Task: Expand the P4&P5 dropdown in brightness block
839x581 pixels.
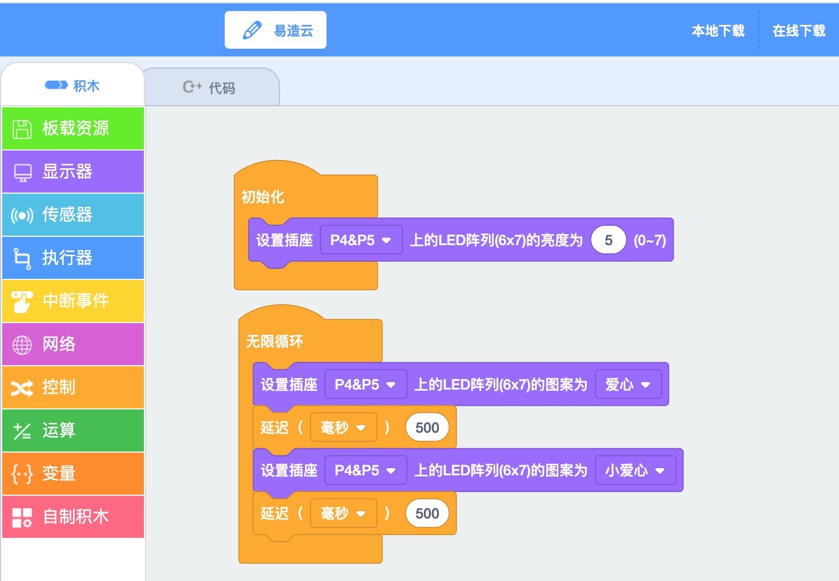Action: click(361, 240)
